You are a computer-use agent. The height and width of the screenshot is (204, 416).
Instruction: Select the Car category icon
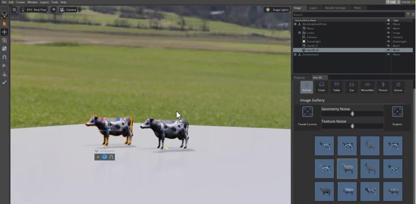click(x=351, y=87)
